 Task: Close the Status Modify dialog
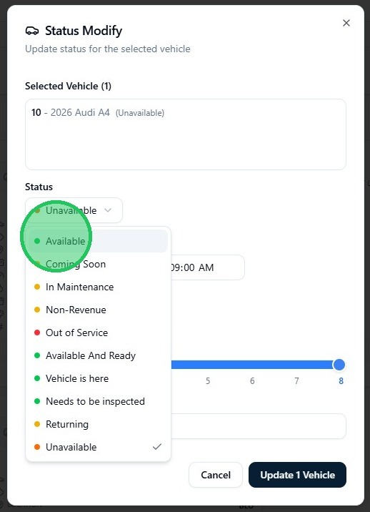pyautogui.click(x=346, y=23)
